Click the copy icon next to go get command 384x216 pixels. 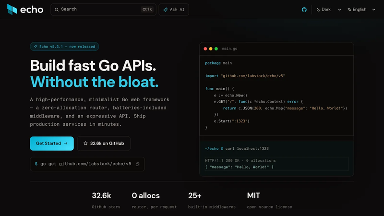coord(138,164)
